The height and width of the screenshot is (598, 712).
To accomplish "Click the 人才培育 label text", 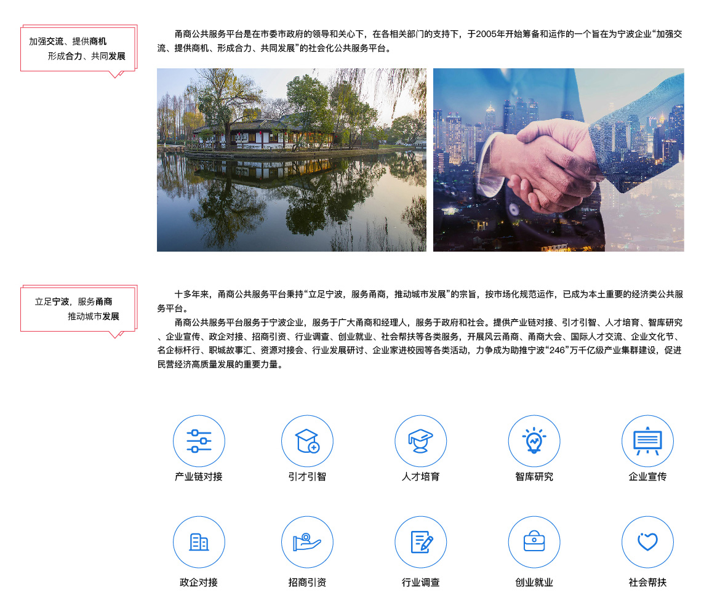I will [x=420, y=476].
